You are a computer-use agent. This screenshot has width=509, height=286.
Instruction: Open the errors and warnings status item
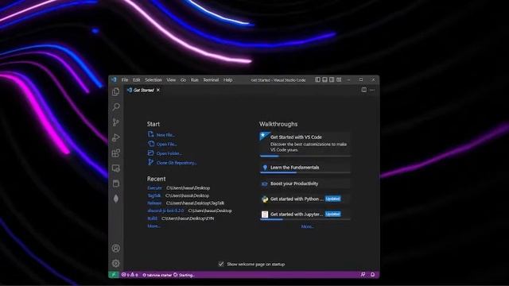pyautogui.click(x=130, y=275)
